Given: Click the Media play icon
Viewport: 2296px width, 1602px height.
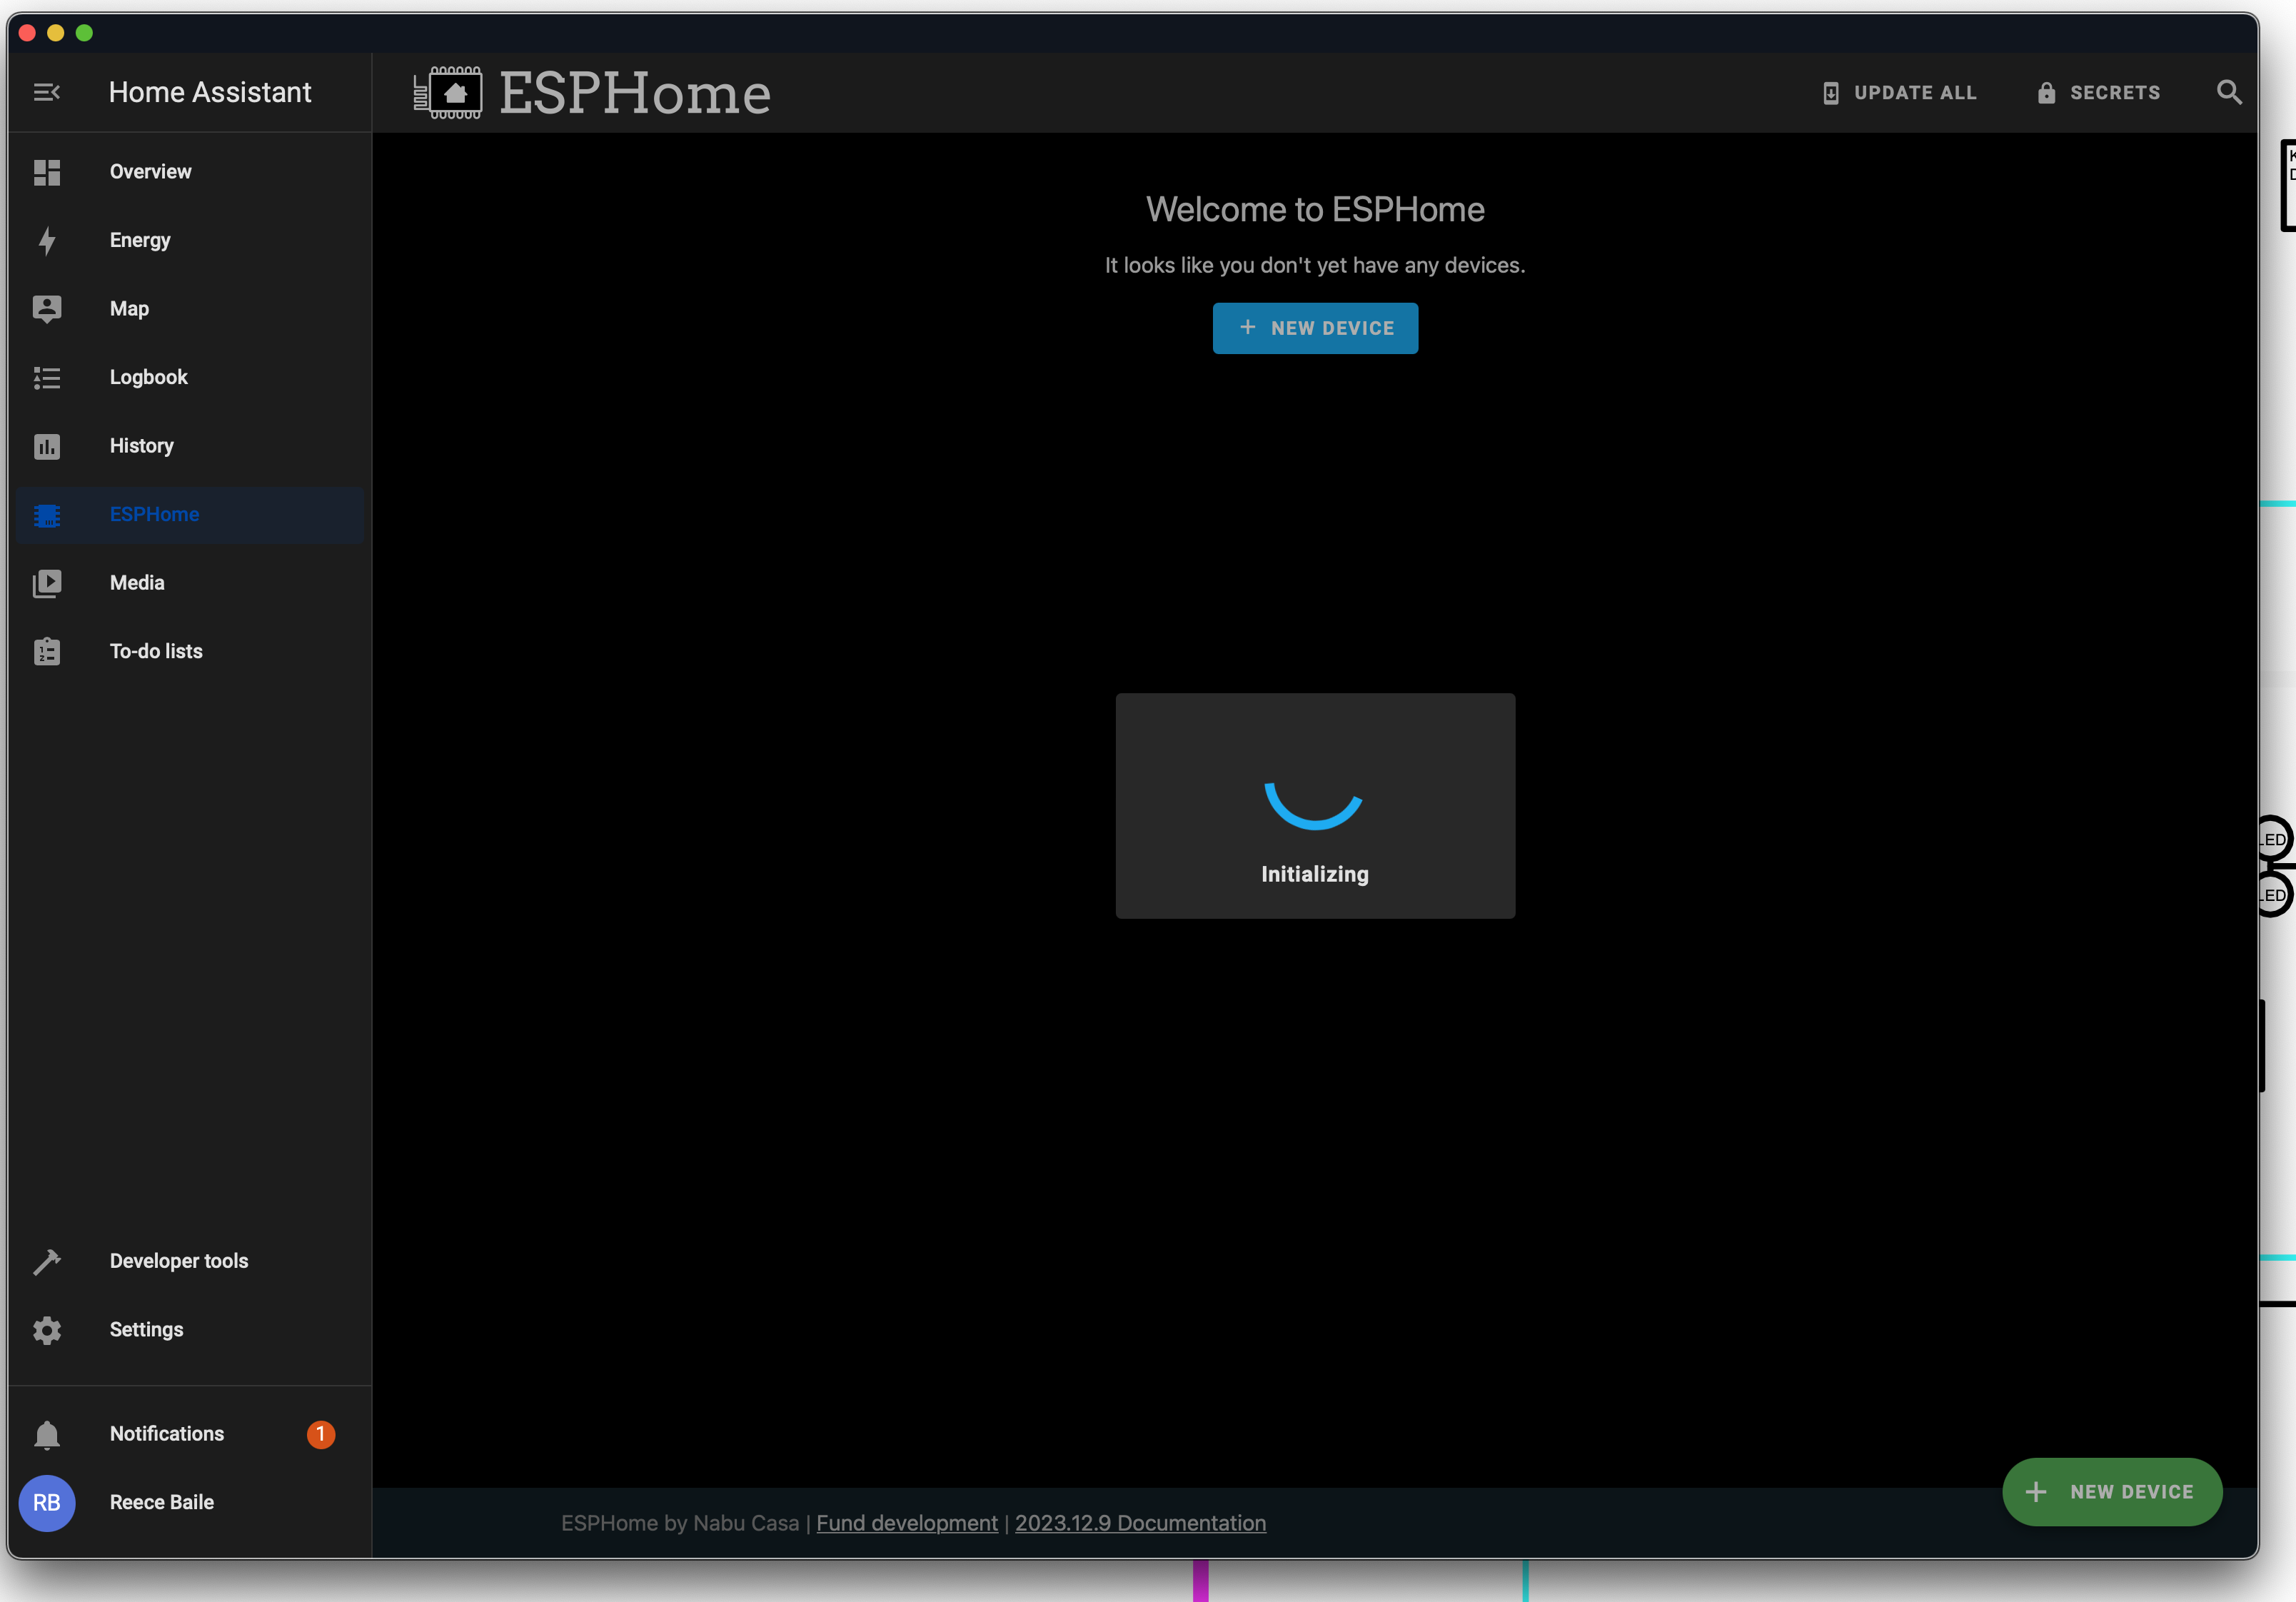Looking at the screenshot, I should pos(46,583).
